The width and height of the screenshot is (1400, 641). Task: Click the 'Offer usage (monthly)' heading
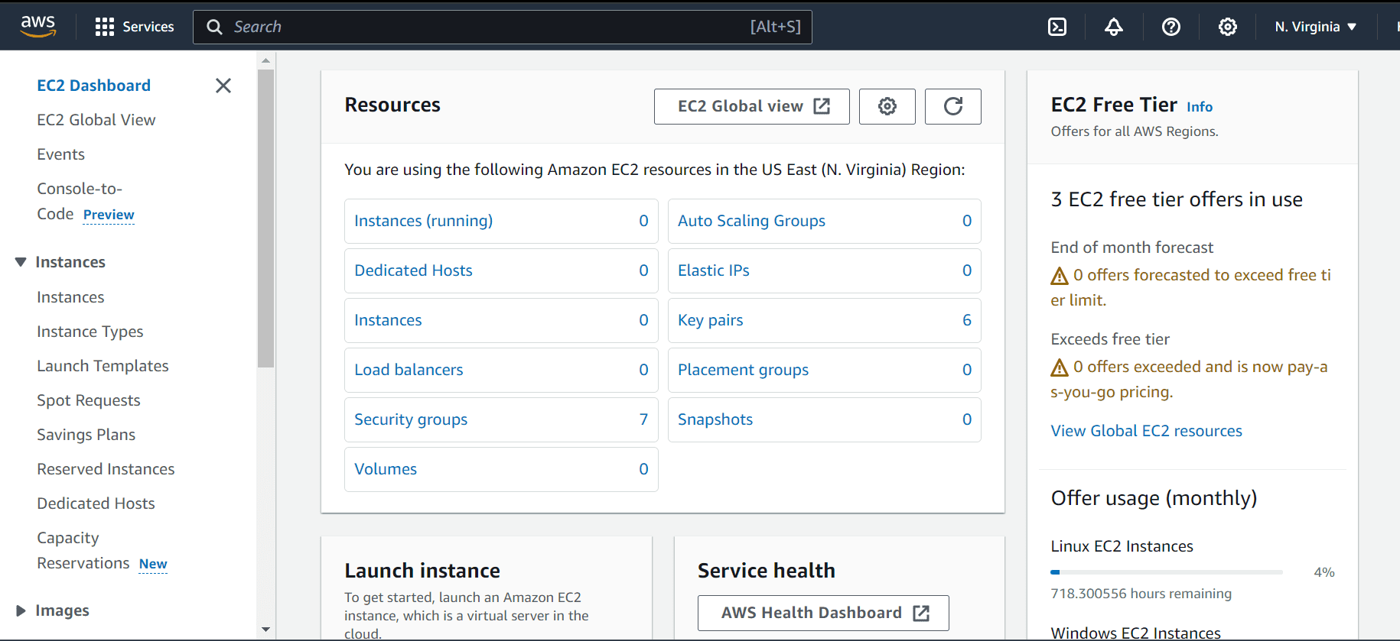pyautogui.click(x=1154, y=498)
